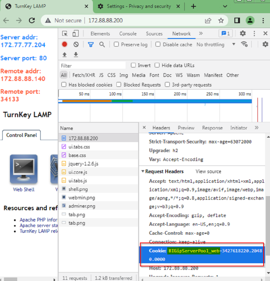Select the adminer.png request row
Screen dimensions: 270x281
coord(98,206)
